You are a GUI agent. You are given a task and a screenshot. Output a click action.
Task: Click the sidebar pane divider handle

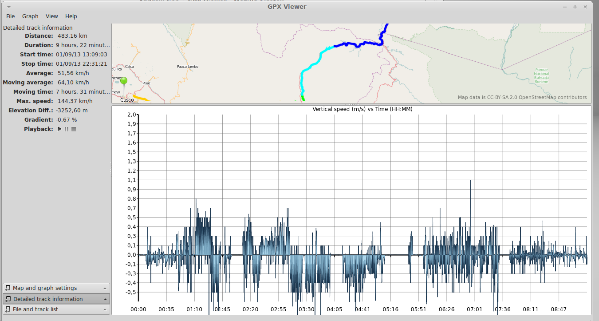coord(110,169)
